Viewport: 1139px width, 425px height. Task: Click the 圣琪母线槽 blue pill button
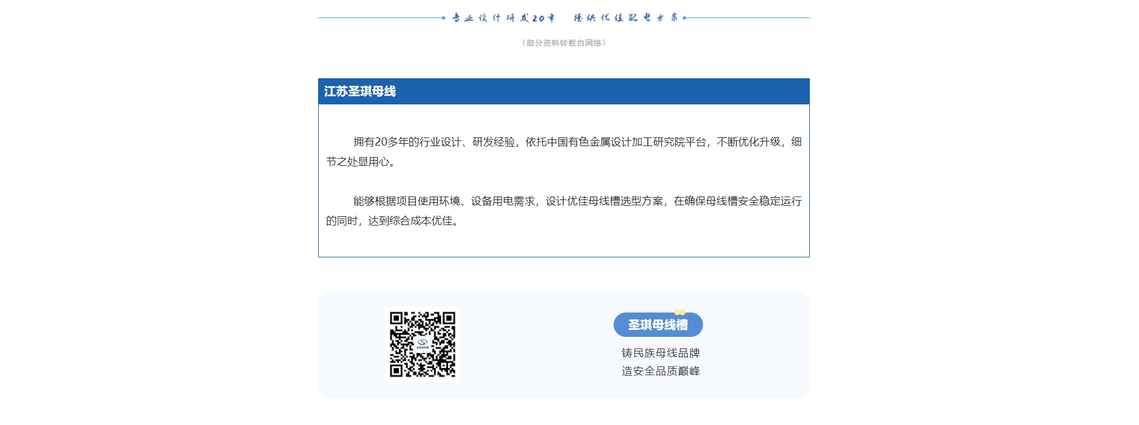coord(658,325)
